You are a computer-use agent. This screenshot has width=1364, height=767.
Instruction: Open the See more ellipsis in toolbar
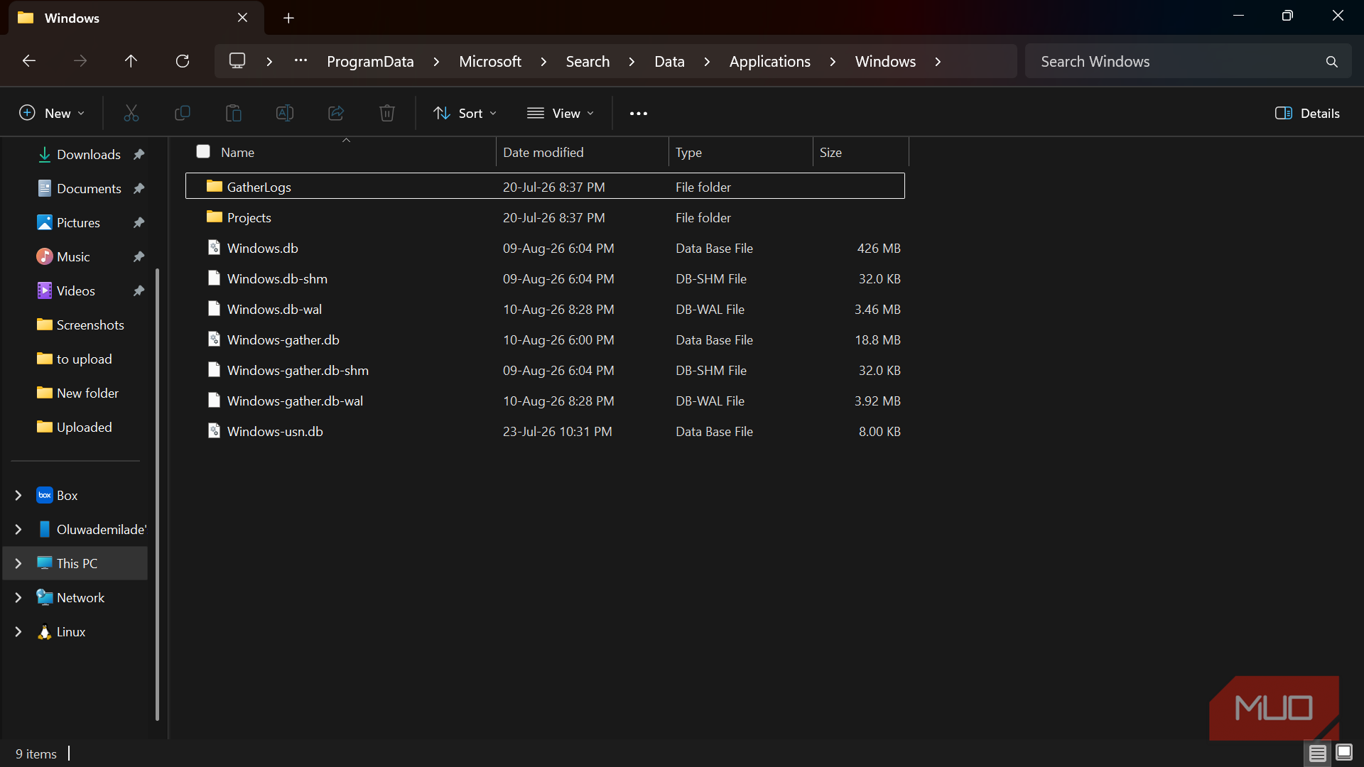tap(639, 114)
